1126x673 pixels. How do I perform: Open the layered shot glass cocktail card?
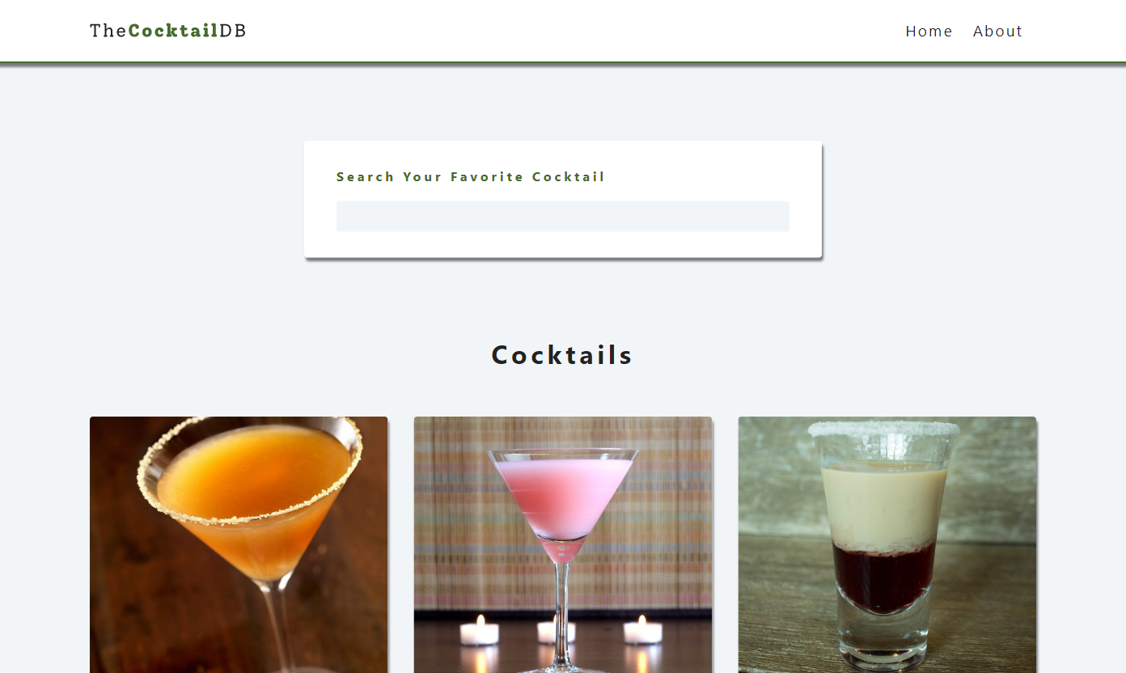coord(887,544)
